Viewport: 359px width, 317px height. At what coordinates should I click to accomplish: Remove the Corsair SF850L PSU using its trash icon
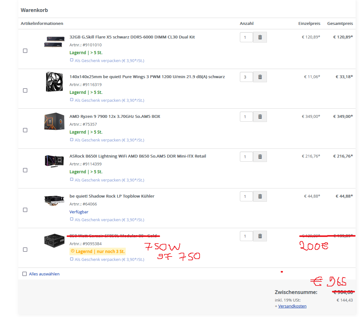pyautogui.click(x=260, y=236)
